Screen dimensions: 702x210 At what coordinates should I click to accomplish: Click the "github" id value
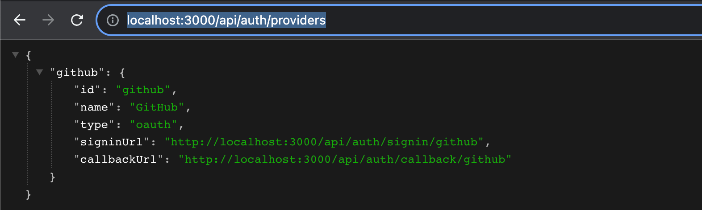pyautogui.click(x=143, y=90)
